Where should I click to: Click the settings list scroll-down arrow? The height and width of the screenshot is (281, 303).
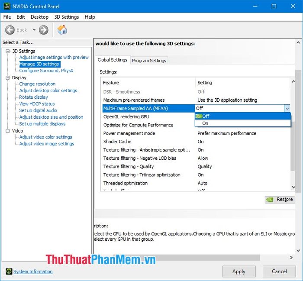[x=293, y=187]
